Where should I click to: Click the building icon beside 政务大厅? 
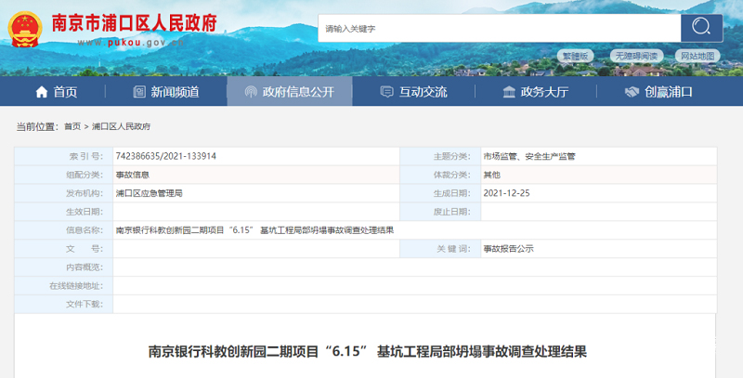(x=508, y=92)
